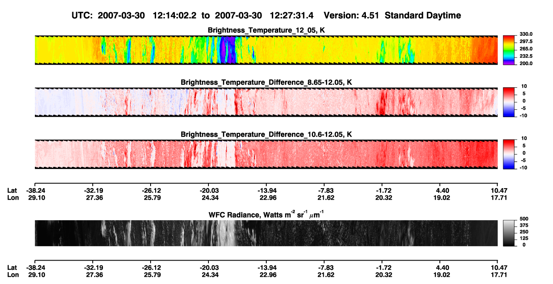Click the red-blue colorbar for 10.6-12.05 difference
Image resolution: width=553 pixels, height=284 pixels.
[509, 153]
